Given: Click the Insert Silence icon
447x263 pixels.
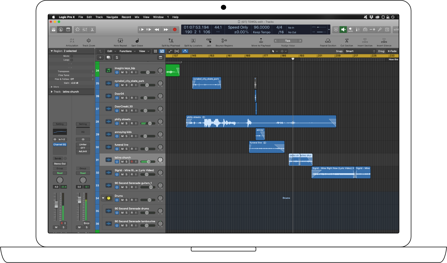Looking at the screenshot, I should (384, 41).
